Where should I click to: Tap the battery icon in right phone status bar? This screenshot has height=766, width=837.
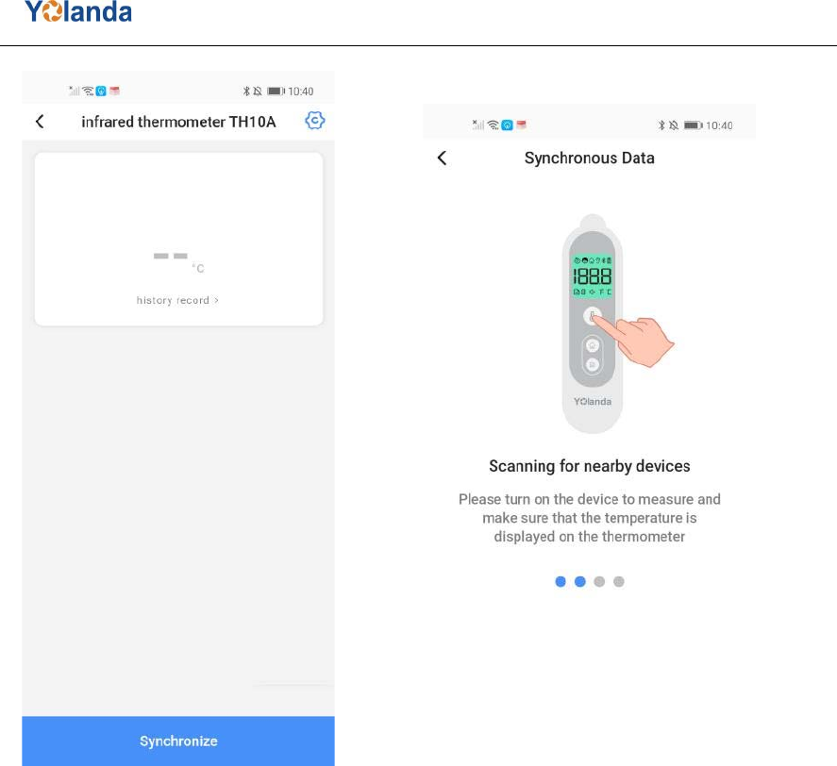(x=693, y=125)
